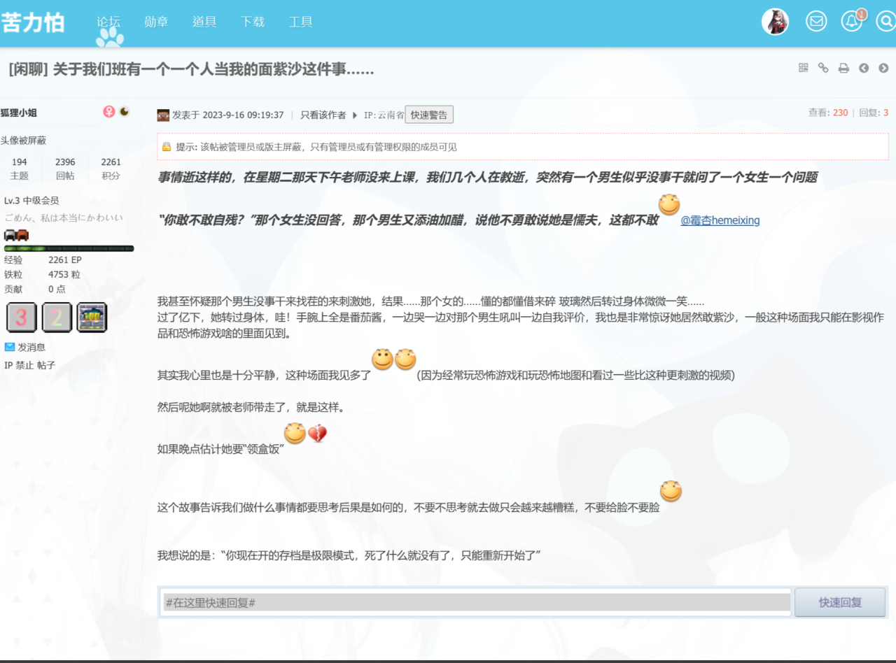
Task: Open the number 2 medal
Action: pyautogui.click(x=57, y=318)
